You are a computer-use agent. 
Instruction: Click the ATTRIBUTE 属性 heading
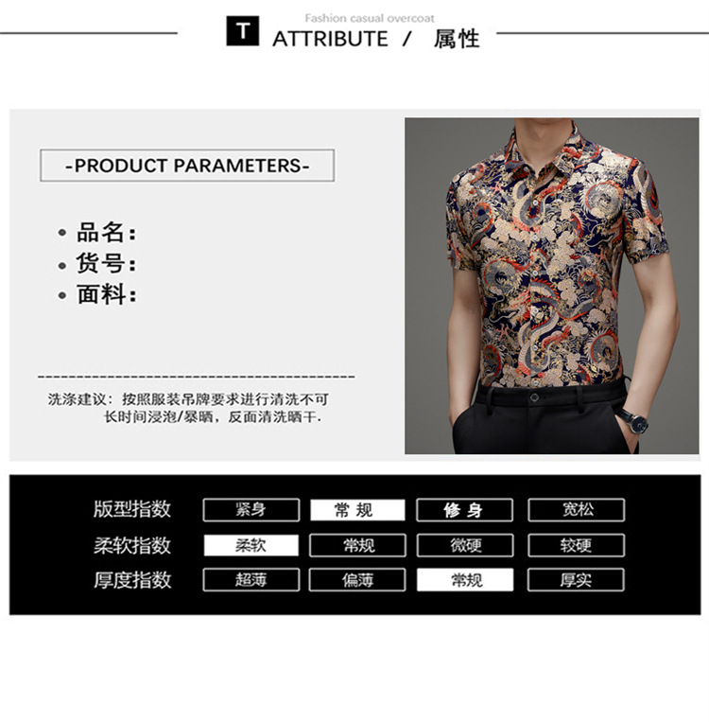(x=376, y=39)
